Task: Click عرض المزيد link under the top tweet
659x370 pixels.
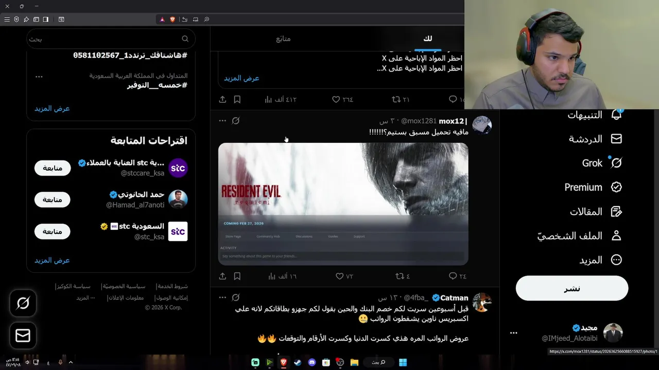Action: coord(241,78)
